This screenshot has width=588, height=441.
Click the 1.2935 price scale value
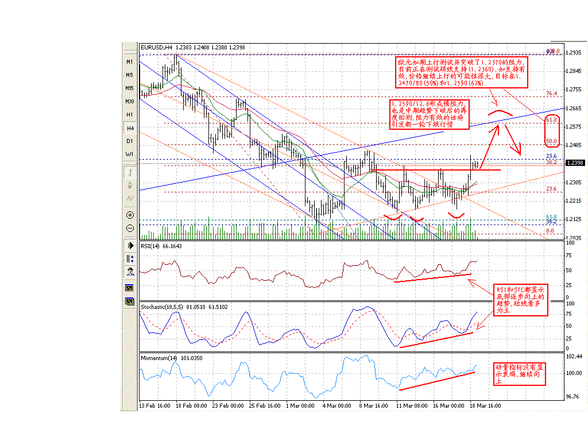point(574,53)
